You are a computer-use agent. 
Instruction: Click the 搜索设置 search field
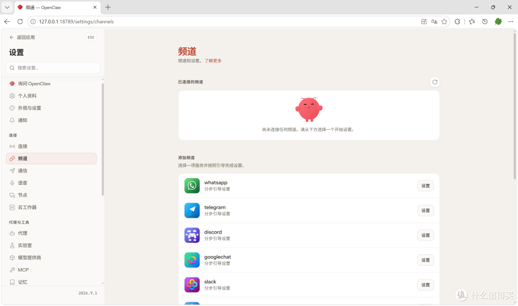point(53,68)
